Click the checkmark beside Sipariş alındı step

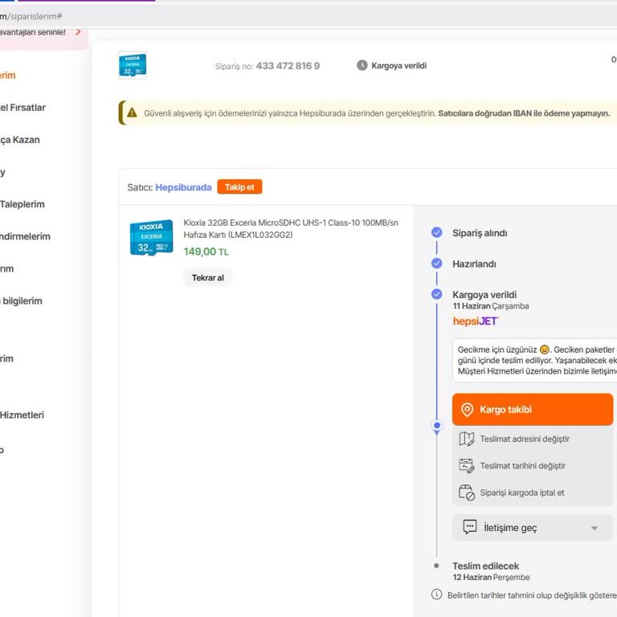coord(436,233)
